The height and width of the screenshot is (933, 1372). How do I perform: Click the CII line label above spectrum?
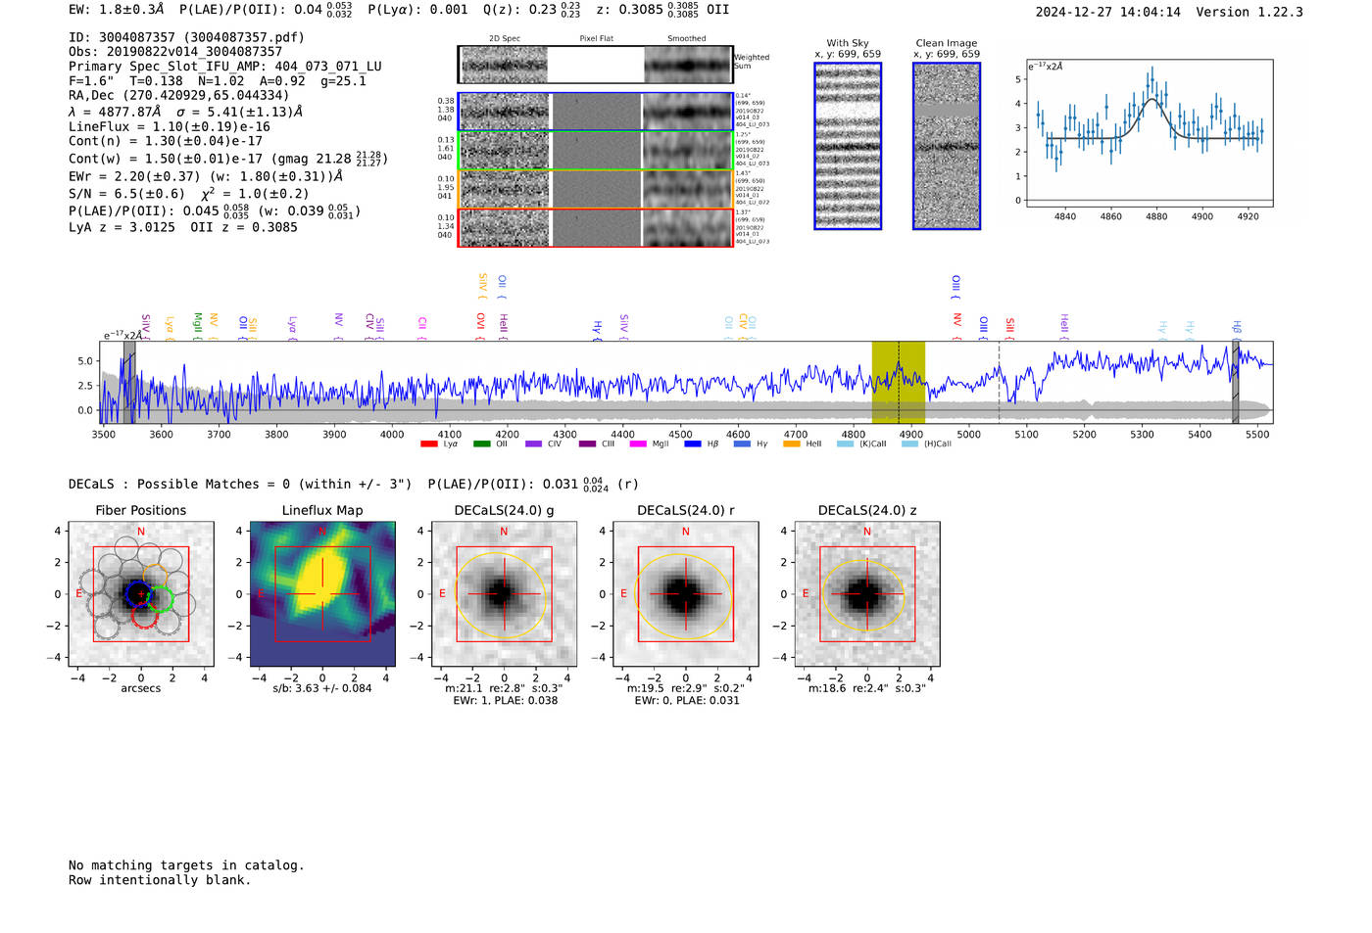pyautogui.click(x=422, y=326)
